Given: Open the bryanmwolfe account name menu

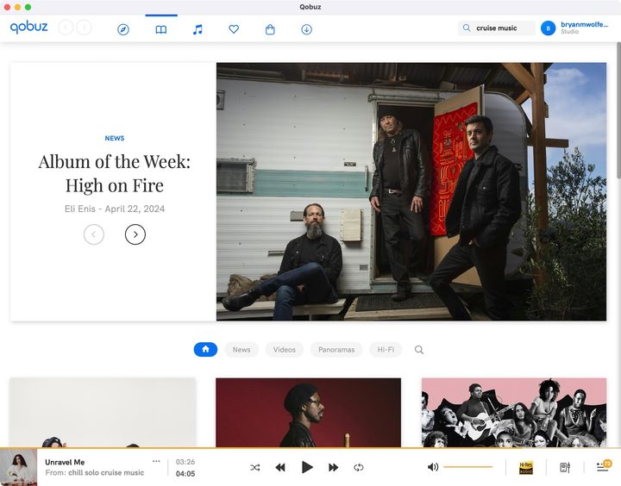Looking at the screenshot, I should point(584,24).
